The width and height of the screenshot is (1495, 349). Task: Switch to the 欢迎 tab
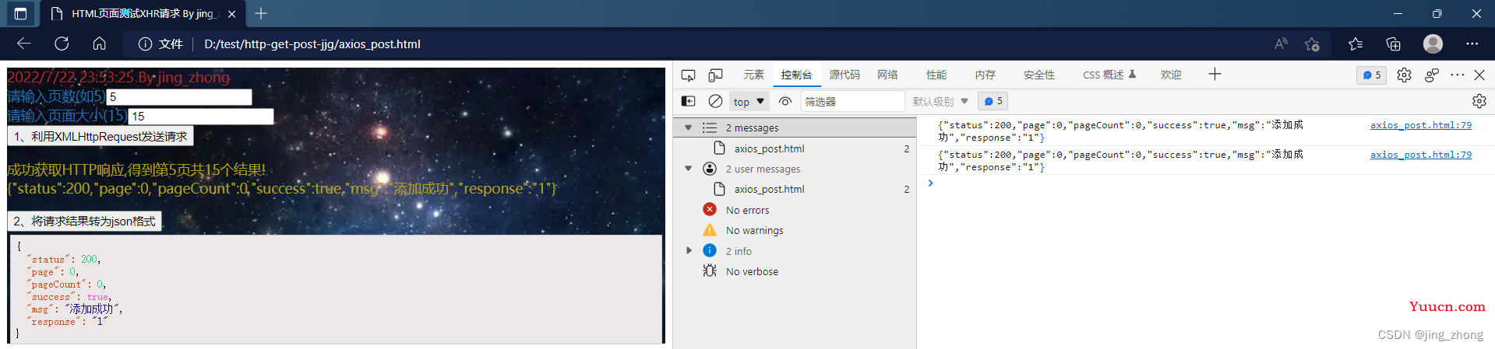tap(1171, 75)
